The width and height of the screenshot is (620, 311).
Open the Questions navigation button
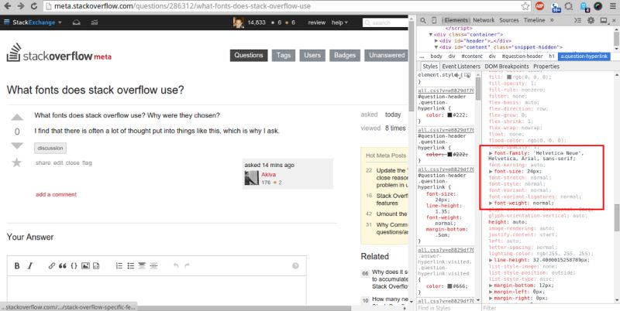pyautogui.click(x=249, y=55)
